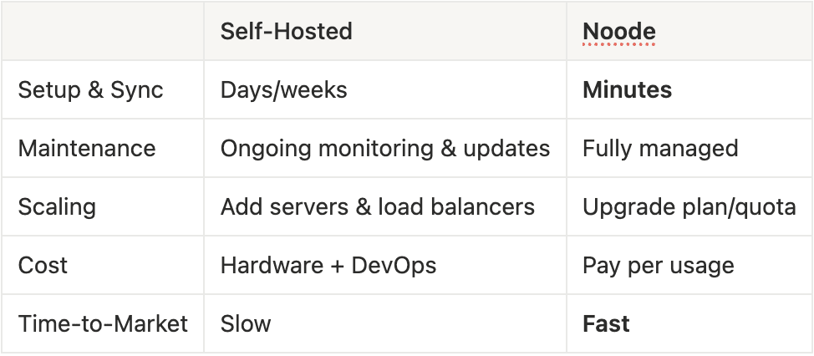The image size is (814, 356).
Task: Click the 'Days/weeks' cell
Action: tap(283, 90)
